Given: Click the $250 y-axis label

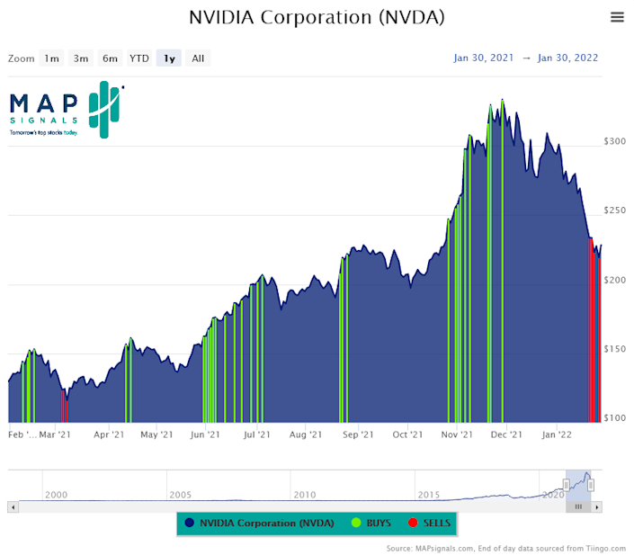Looking at the screenshot, I should pyautogui.click(x=614, y=210).
